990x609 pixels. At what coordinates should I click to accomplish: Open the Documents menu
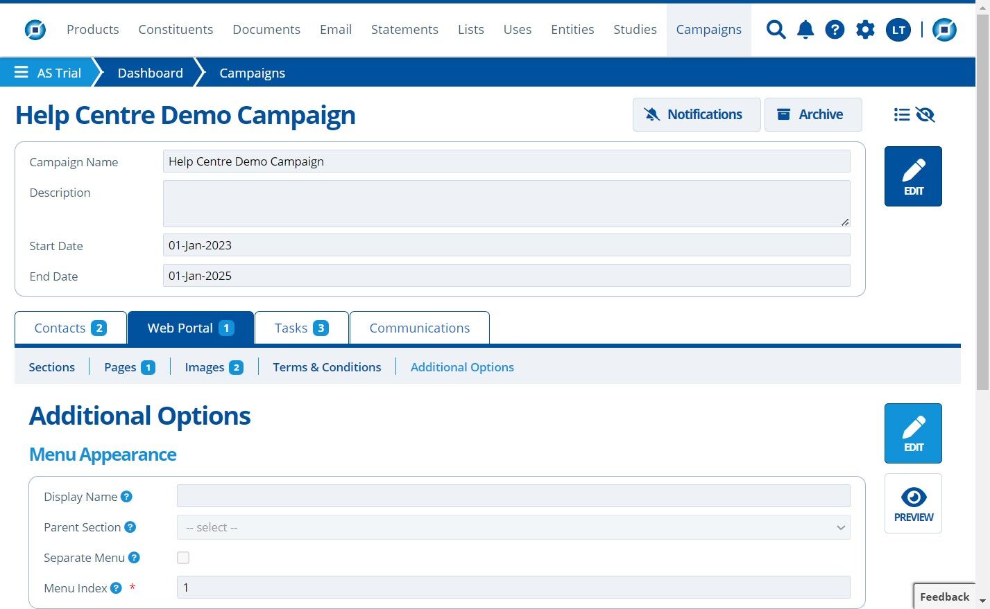click(266, 29)
